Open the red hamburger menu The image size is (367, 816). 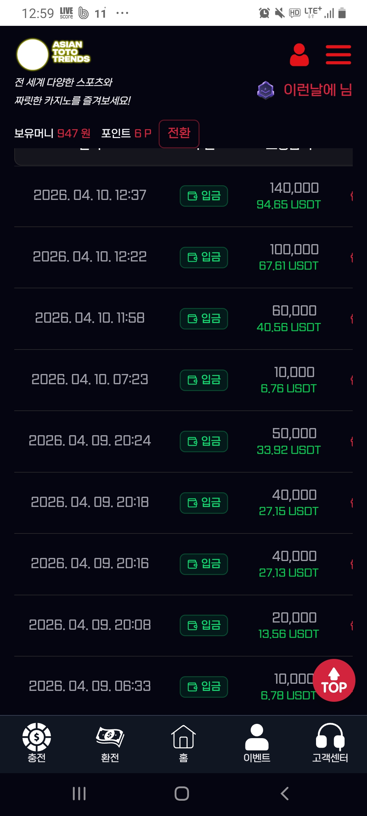(338, 55)
